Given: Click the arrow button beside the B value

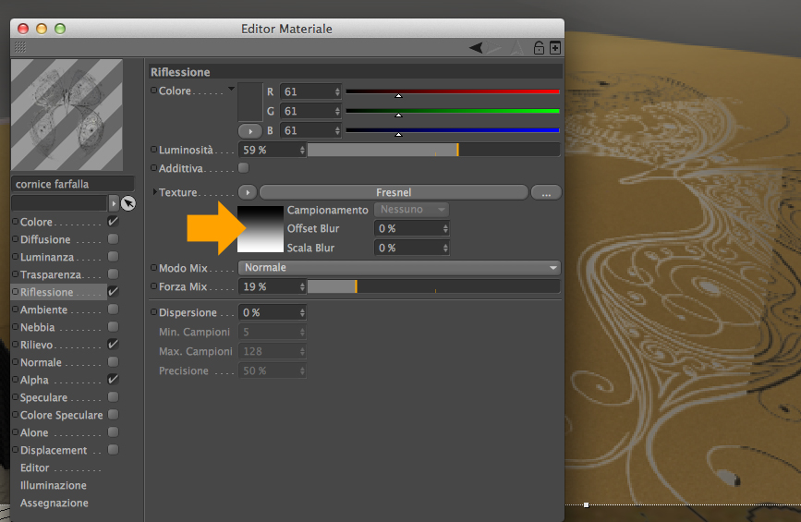Looking at the screenshot, I should (x=250, y=131).
